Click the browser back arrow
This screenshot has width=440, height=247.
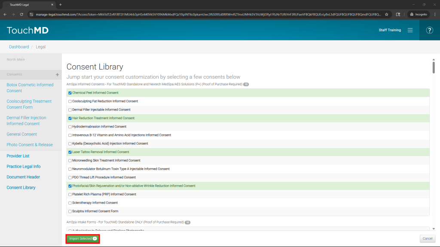pyautogui.click(x=5, y=14)
